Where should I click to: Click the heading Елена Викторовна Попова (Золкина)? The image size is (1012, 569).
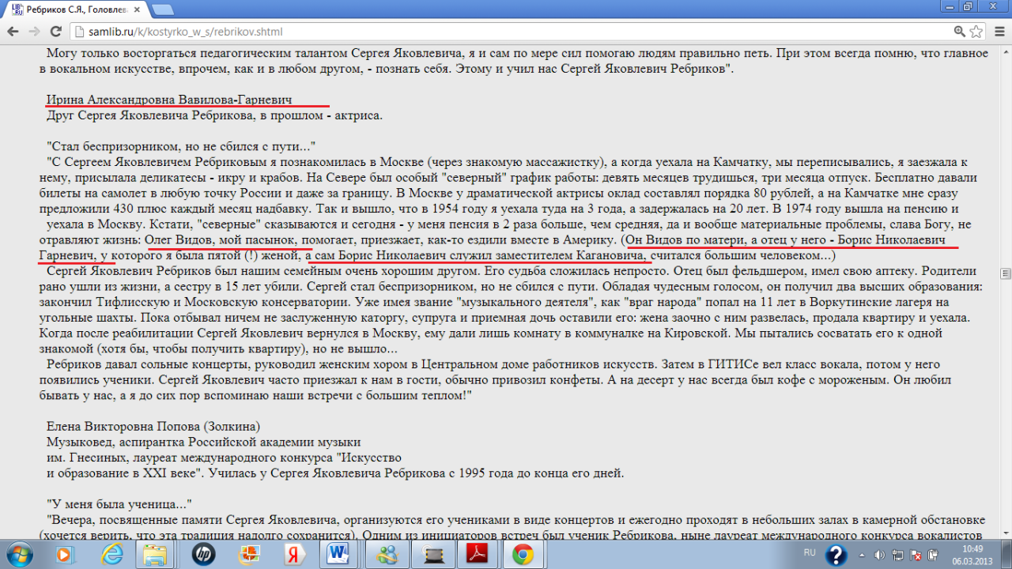click(x=153, y=427)
